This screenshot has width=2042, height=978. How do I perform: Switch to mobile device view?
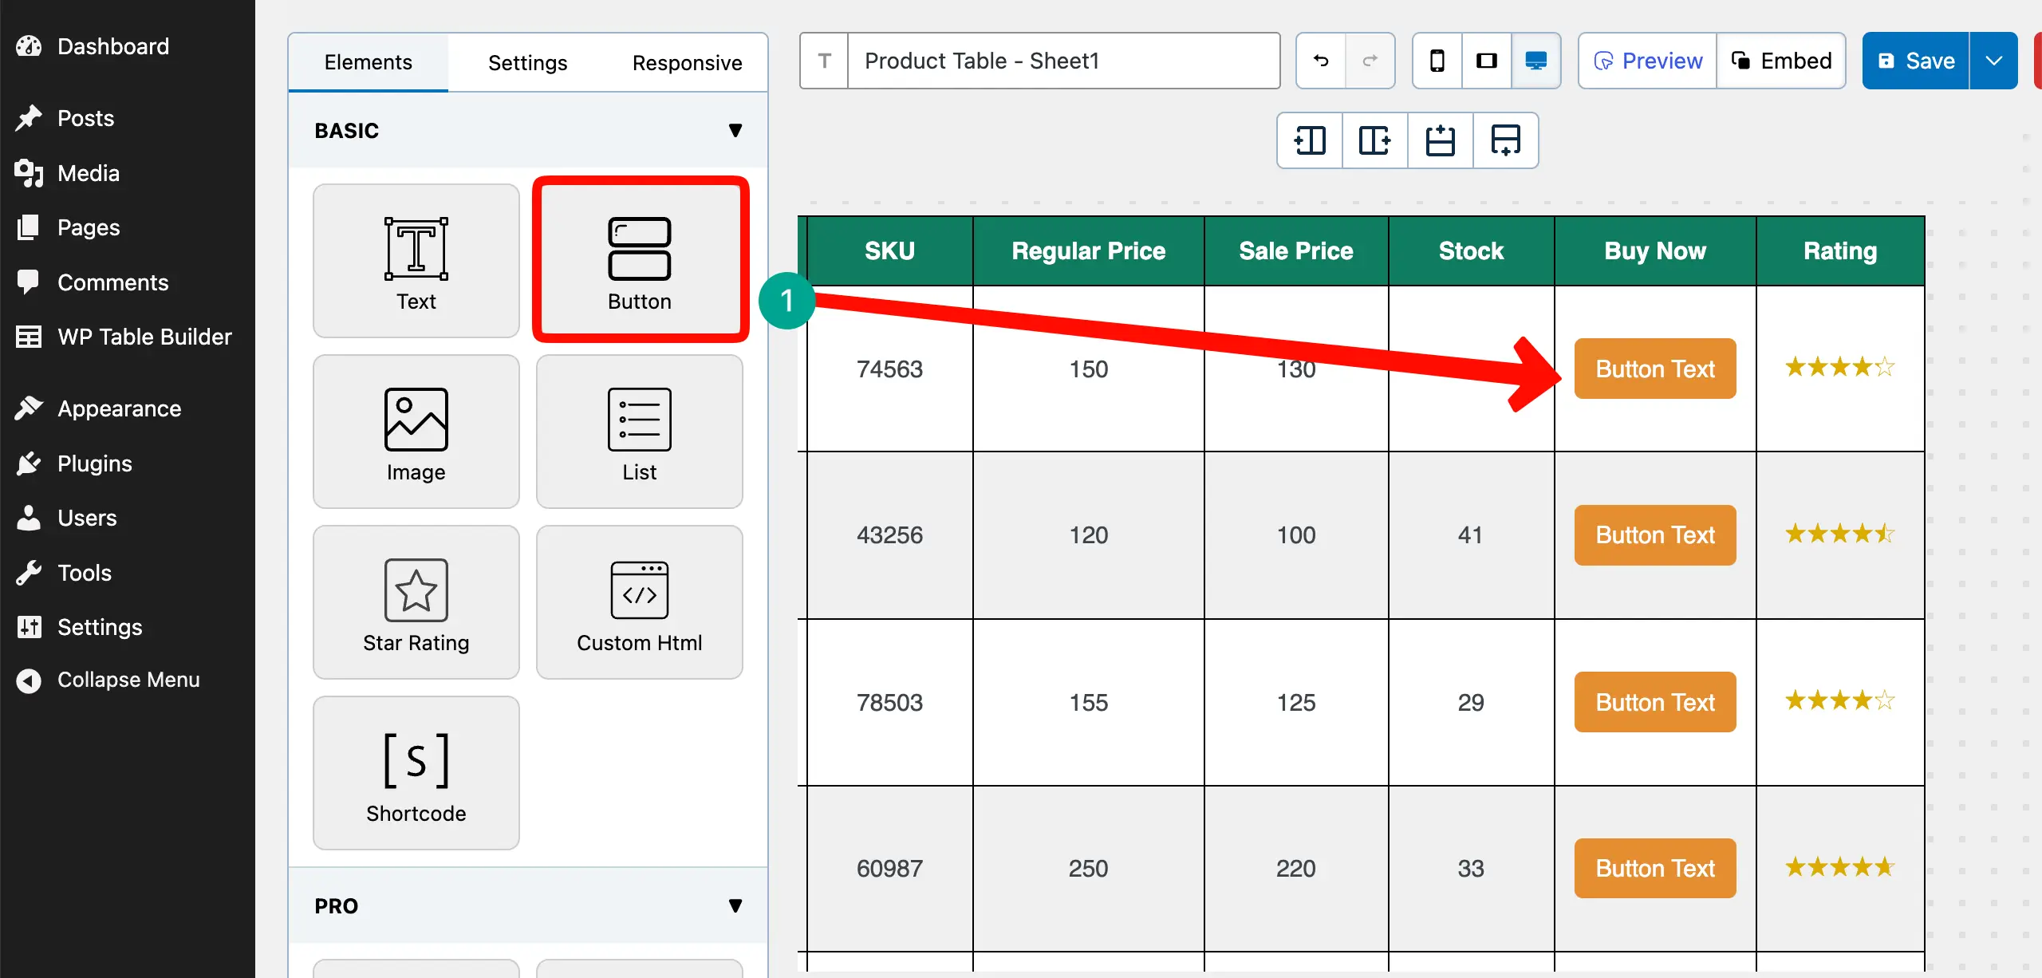point(1437,61)
